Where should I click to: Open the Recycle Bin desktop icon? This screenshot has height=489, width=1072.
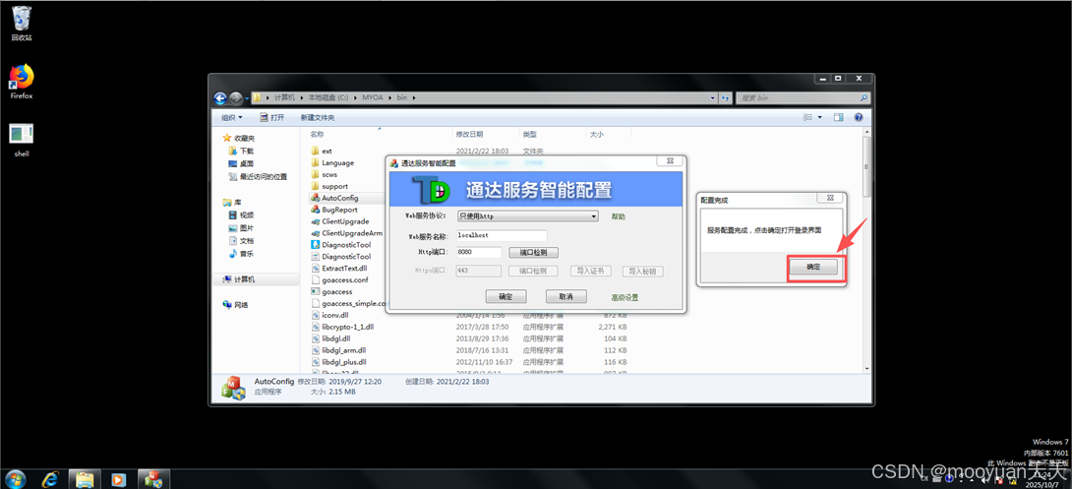coord(22,23)
